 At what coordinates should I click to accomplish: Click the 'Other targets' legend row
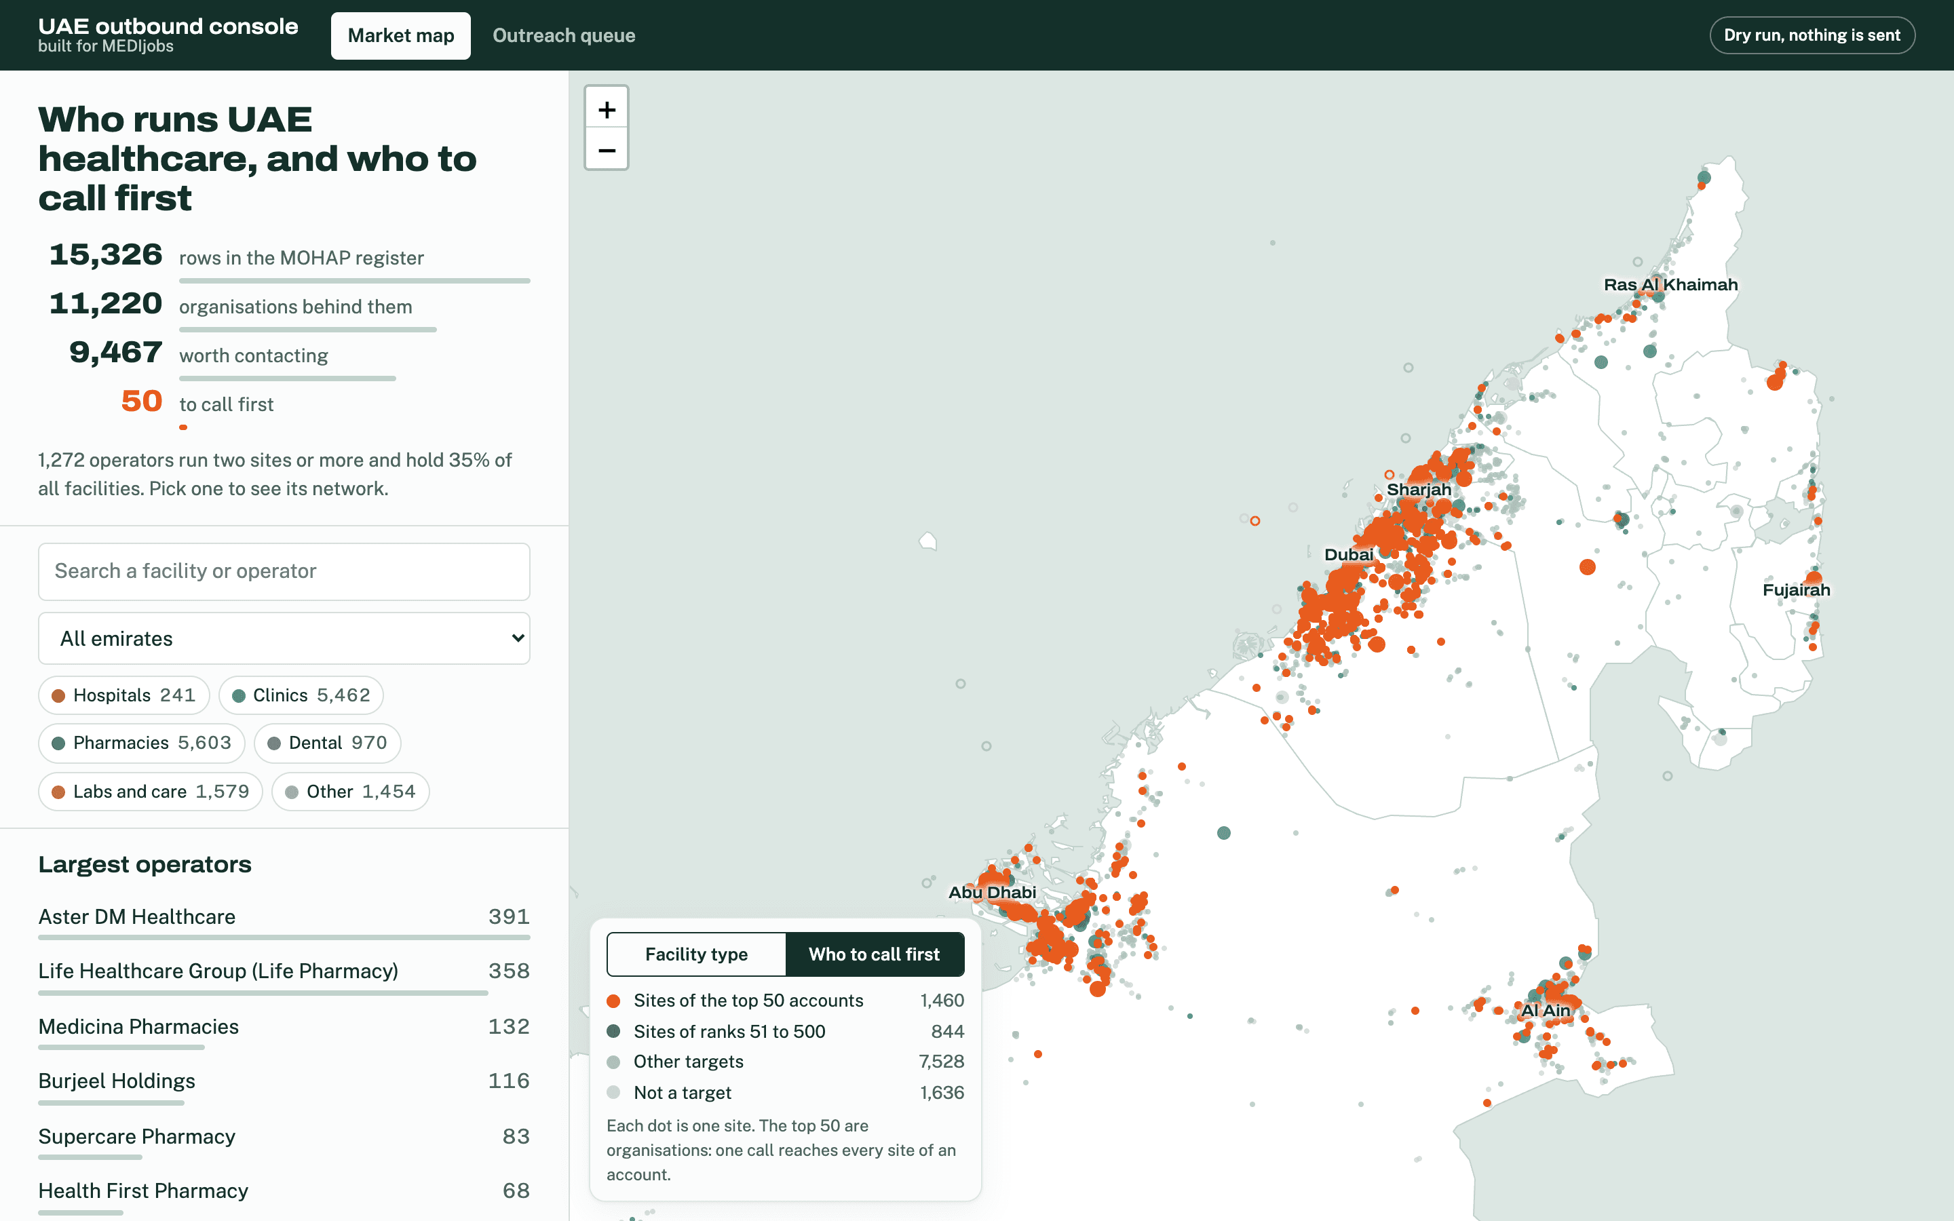[786, 1062]
